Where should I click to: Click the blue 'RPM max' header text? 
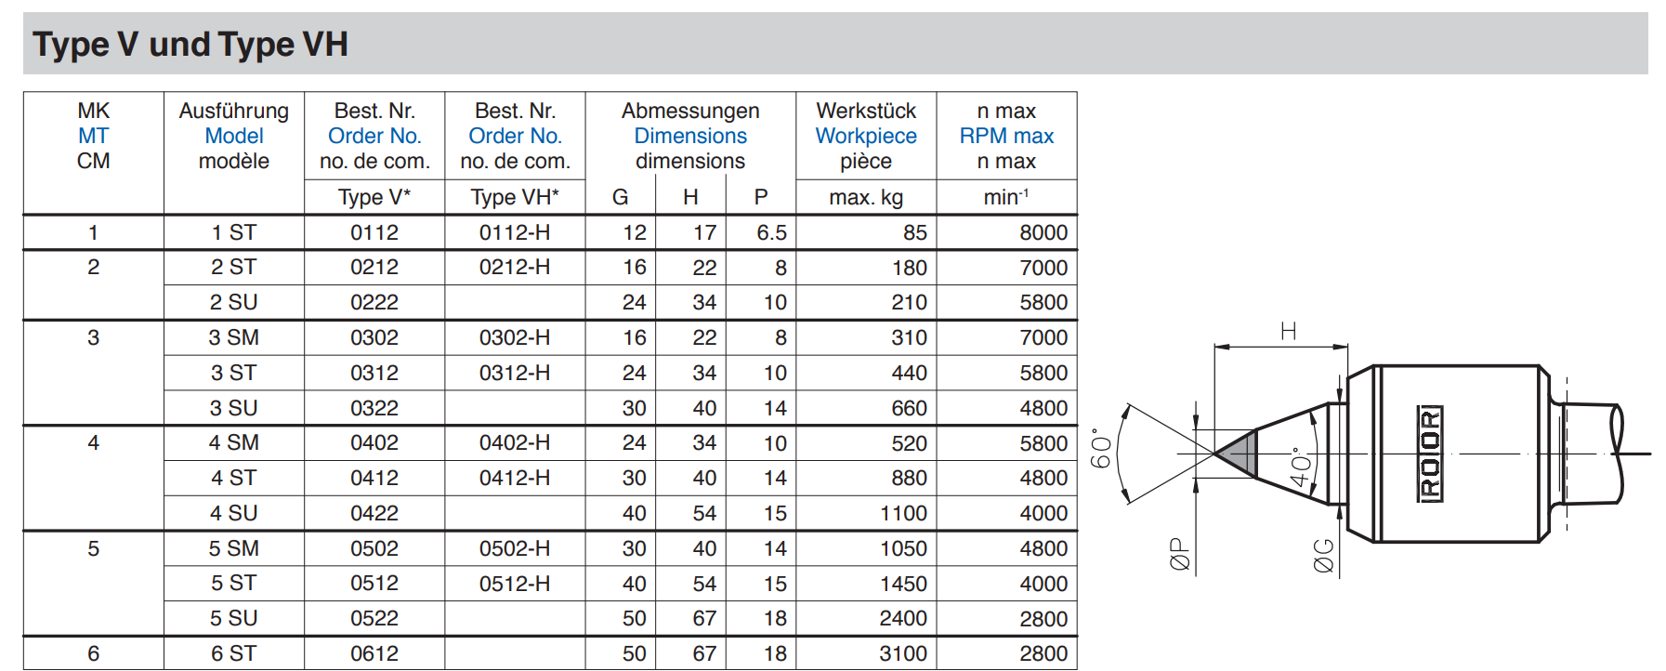click(1006, 136)
